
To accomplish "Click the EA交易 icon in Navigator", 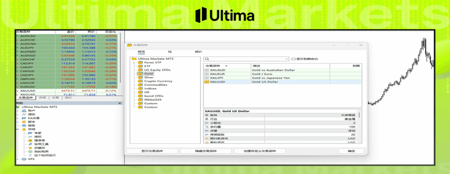I will [25, 118].
